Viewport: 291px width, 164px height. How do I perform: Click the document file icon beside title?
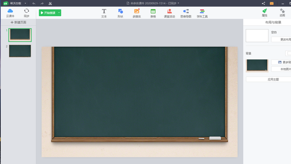128,3
